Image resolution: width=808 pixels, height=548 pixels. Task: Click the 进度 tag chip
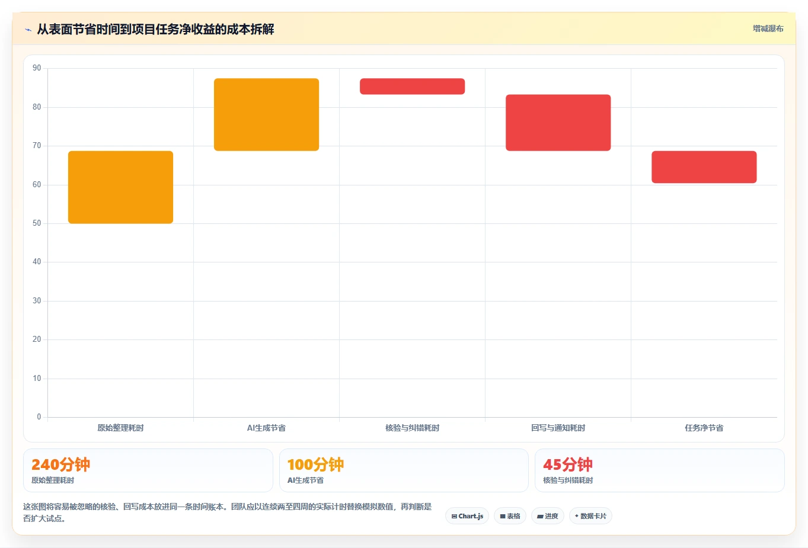[548, 516]
